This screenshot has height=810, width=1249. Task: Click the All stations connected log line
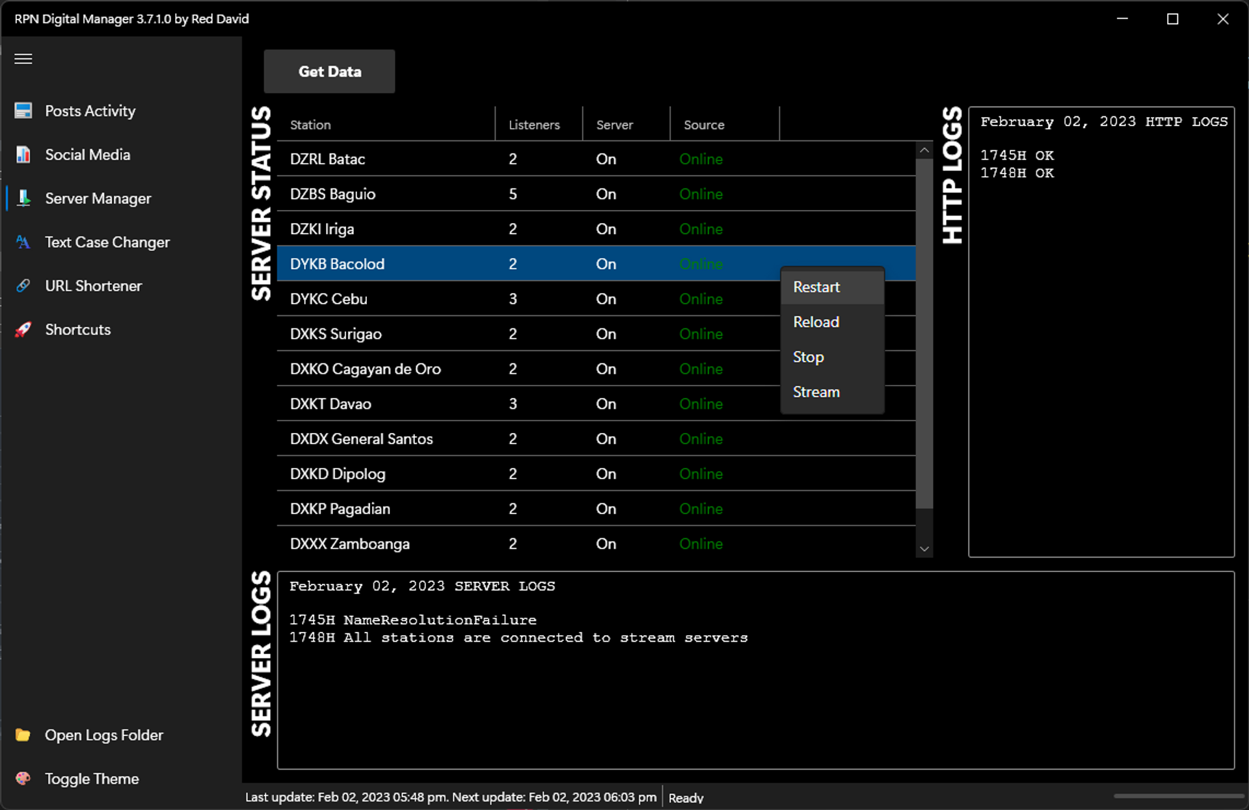pos(518,638)
